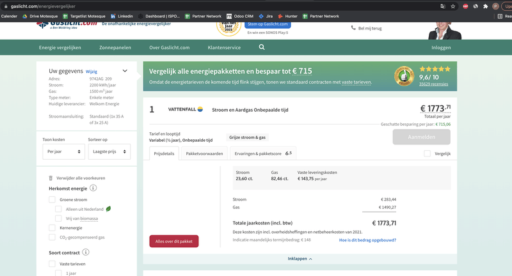
Task: Click the Gaslicht.com logo
Action: click(x=67, y=25)
